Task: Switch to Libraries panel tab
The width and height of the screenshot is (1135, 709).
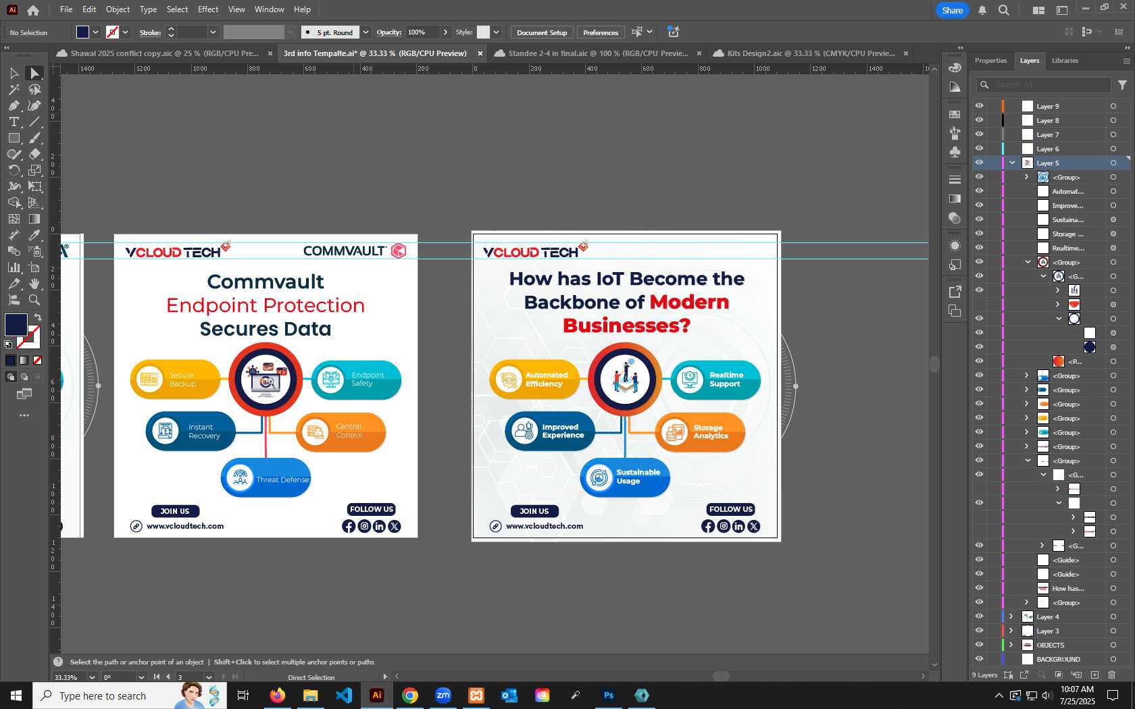Action: (x=1065, y=61)
